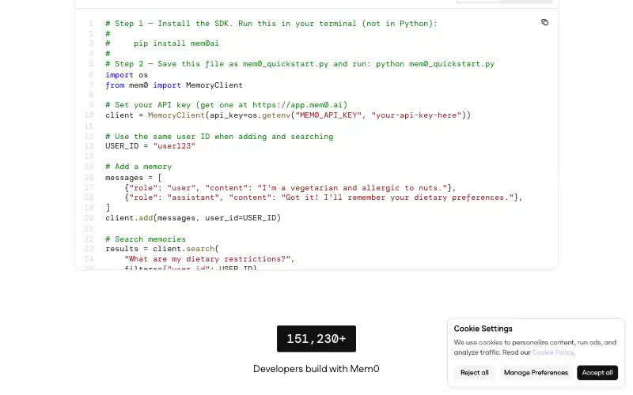Click the app.mem0.ai URL comment line
633x395 pixels.
point(226,105)
